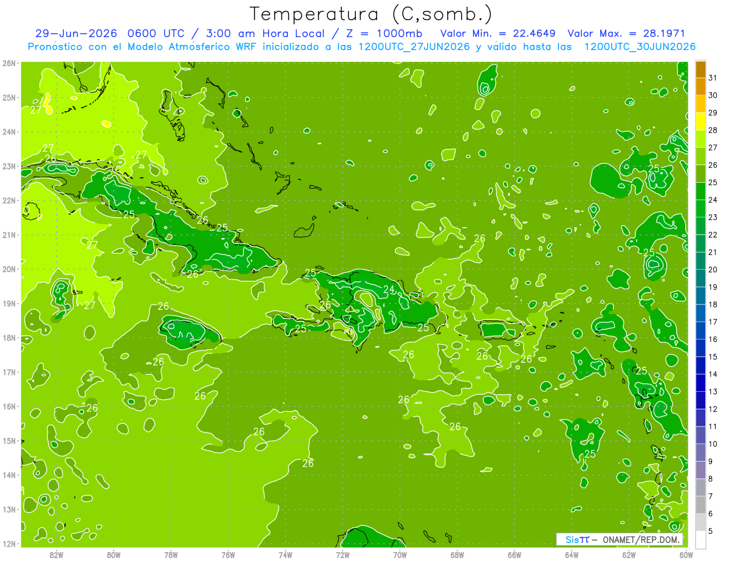Click the 20N latitude axis label
729x563 pixels.
point(9,269)
